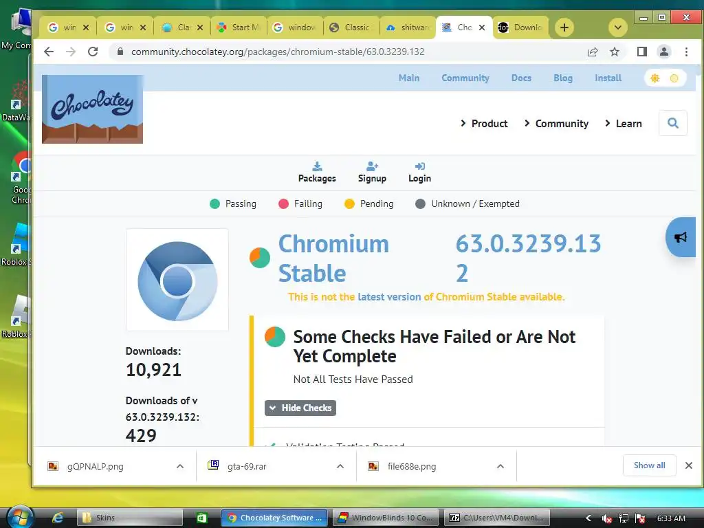
Task: Click the muted volume tray icon
Action: pos(607,518)
